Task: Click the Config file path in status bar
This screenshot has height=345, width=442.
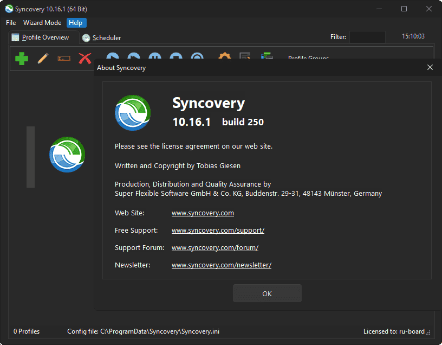Action: [x=143, y=331]
